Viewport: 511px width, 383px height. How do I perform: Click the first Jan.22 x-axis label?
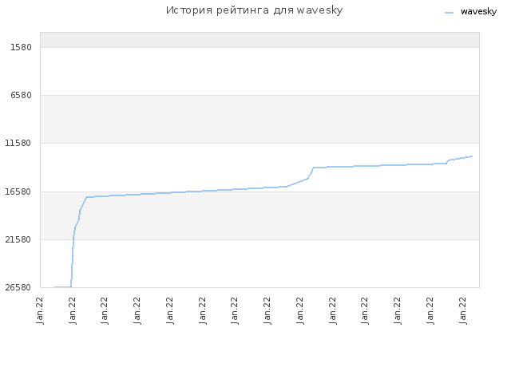(x=40, y=310)
